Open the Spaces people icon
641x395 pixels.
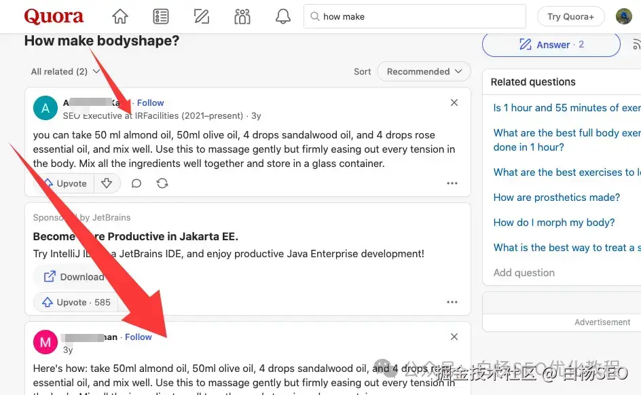[242, 16]
